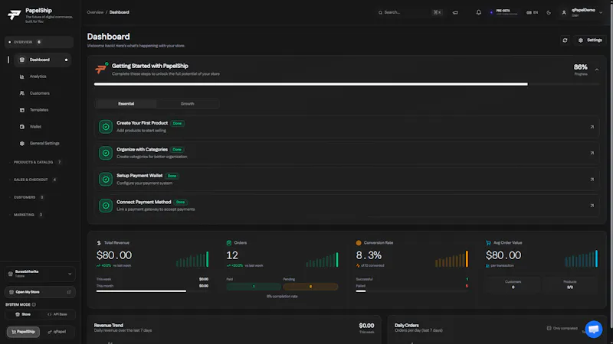The width and height of the screenshot is (613, 344).
Task: Select PapelShip product toggle
Action: pos(23,332)
